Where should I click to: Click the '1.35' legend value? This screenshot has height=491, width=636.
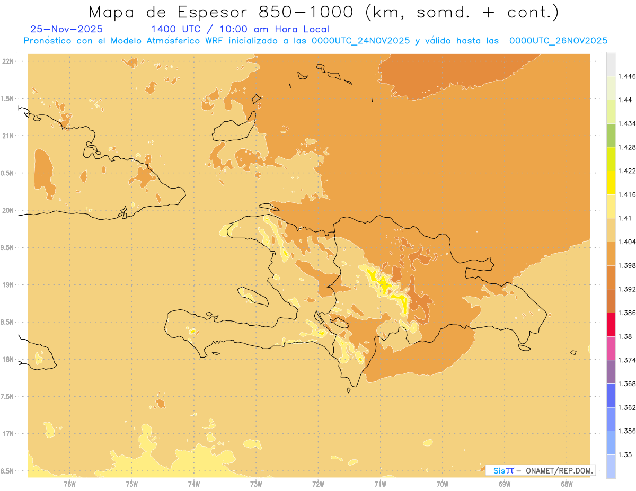point(625,455)
